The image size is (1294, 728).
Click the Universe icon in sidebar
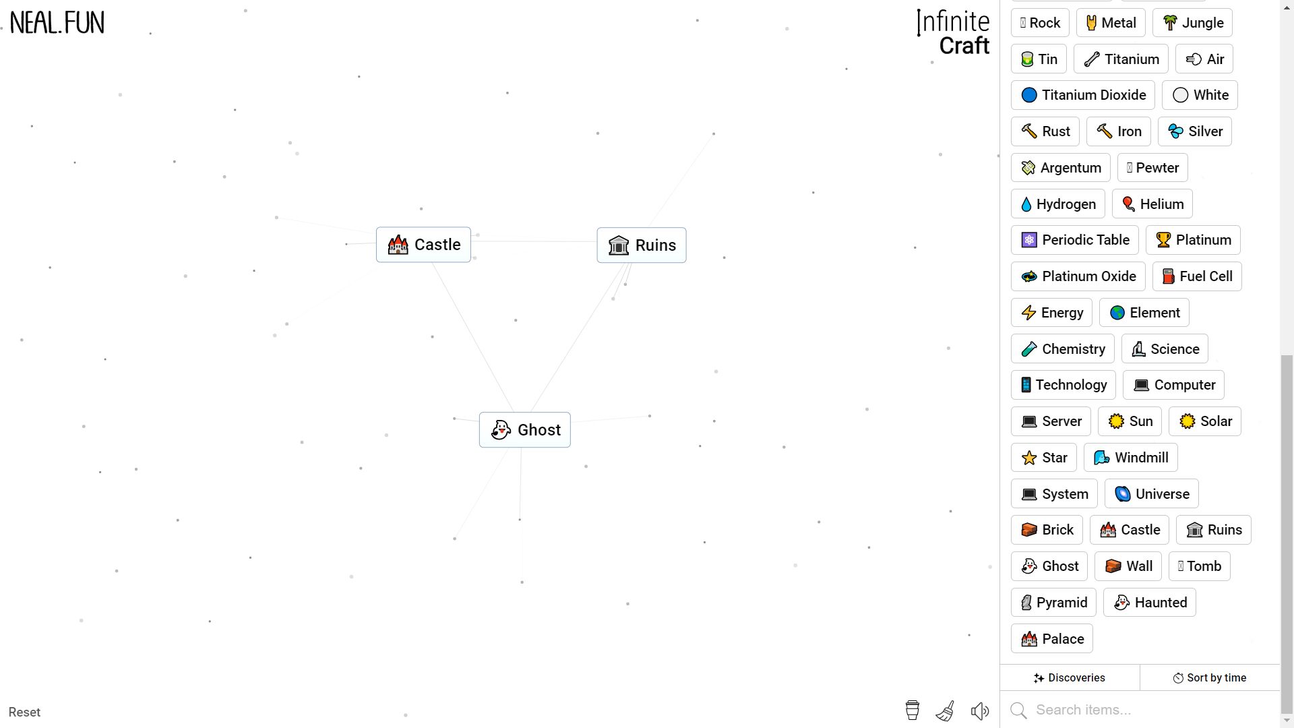pyautogui.click(x=1152, y=493)
